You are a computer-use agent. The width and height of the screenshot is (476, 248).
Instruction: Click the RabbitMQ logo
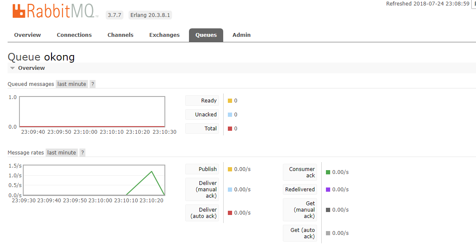coord(55,11)
